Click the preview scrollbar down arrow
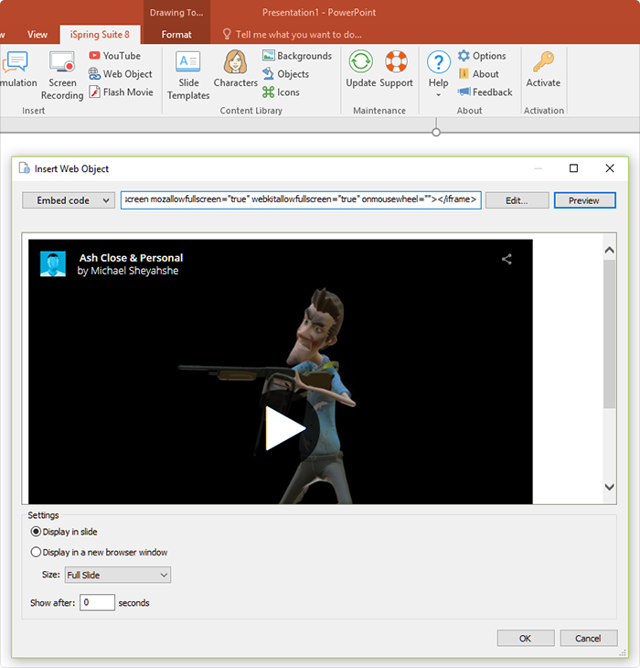Viewport: 640px width, 668px height. (609, 487)
